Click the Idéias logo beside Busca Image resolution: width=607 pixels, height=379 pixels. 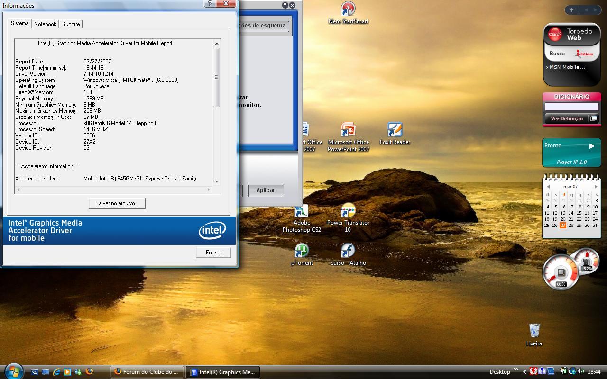585,54
